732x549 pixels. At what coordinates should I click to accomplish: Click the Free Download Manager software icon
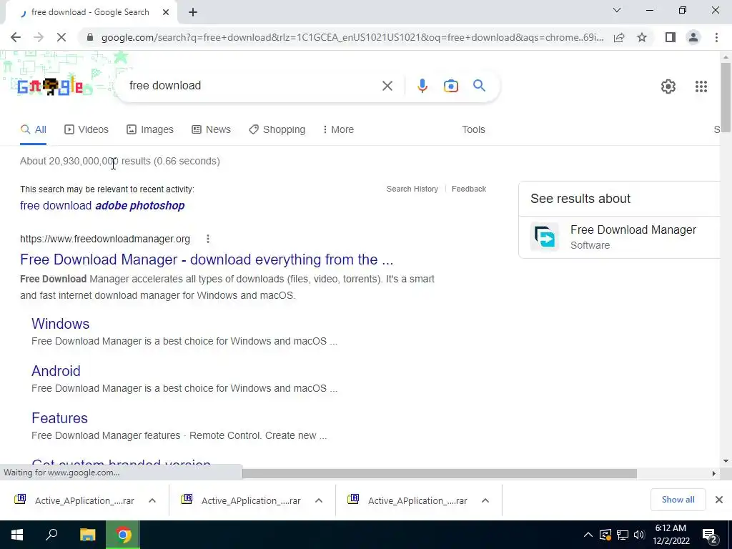[x=544, y=237]
